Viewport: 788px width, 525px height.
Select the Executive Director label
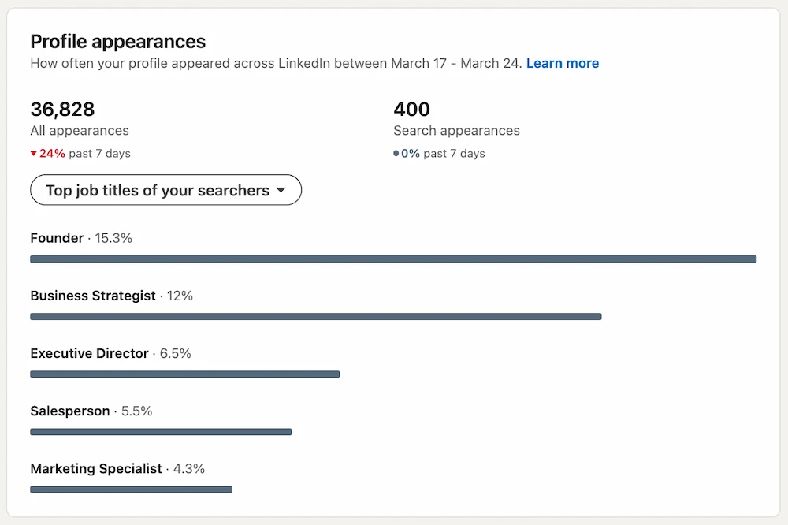(89, 353)
